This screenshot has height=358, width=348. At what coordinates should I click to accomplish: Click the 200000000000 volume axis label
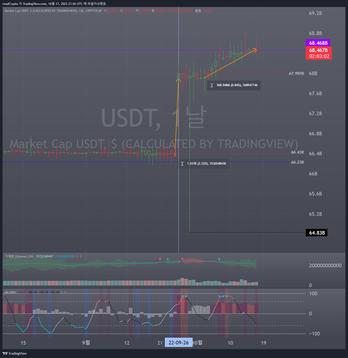click(x=325, y=265)
